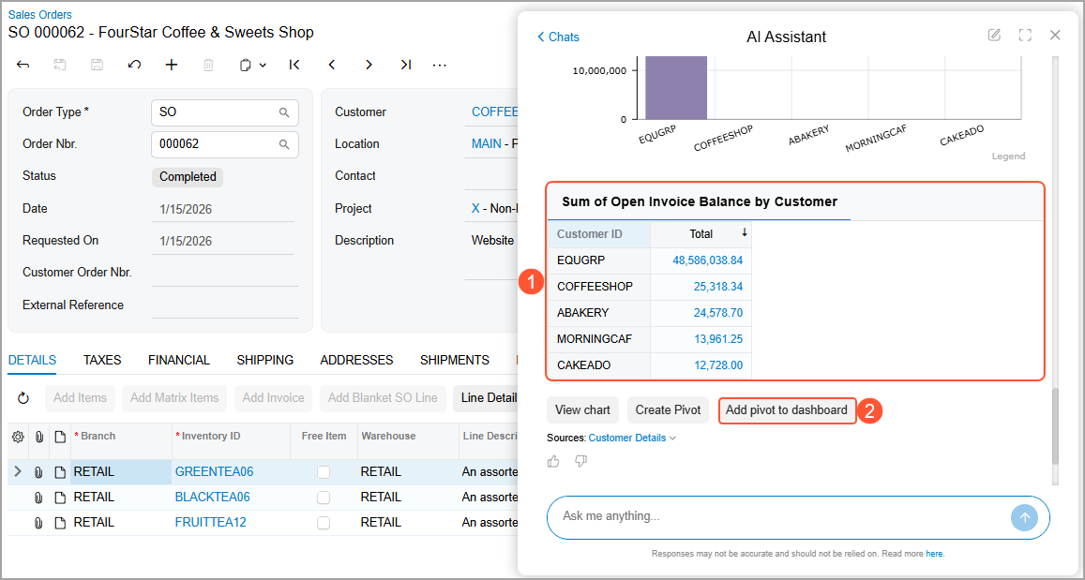Add a new record with the plus icon
The height and width of the screenshot is (580, 1085).
[172, 65]
